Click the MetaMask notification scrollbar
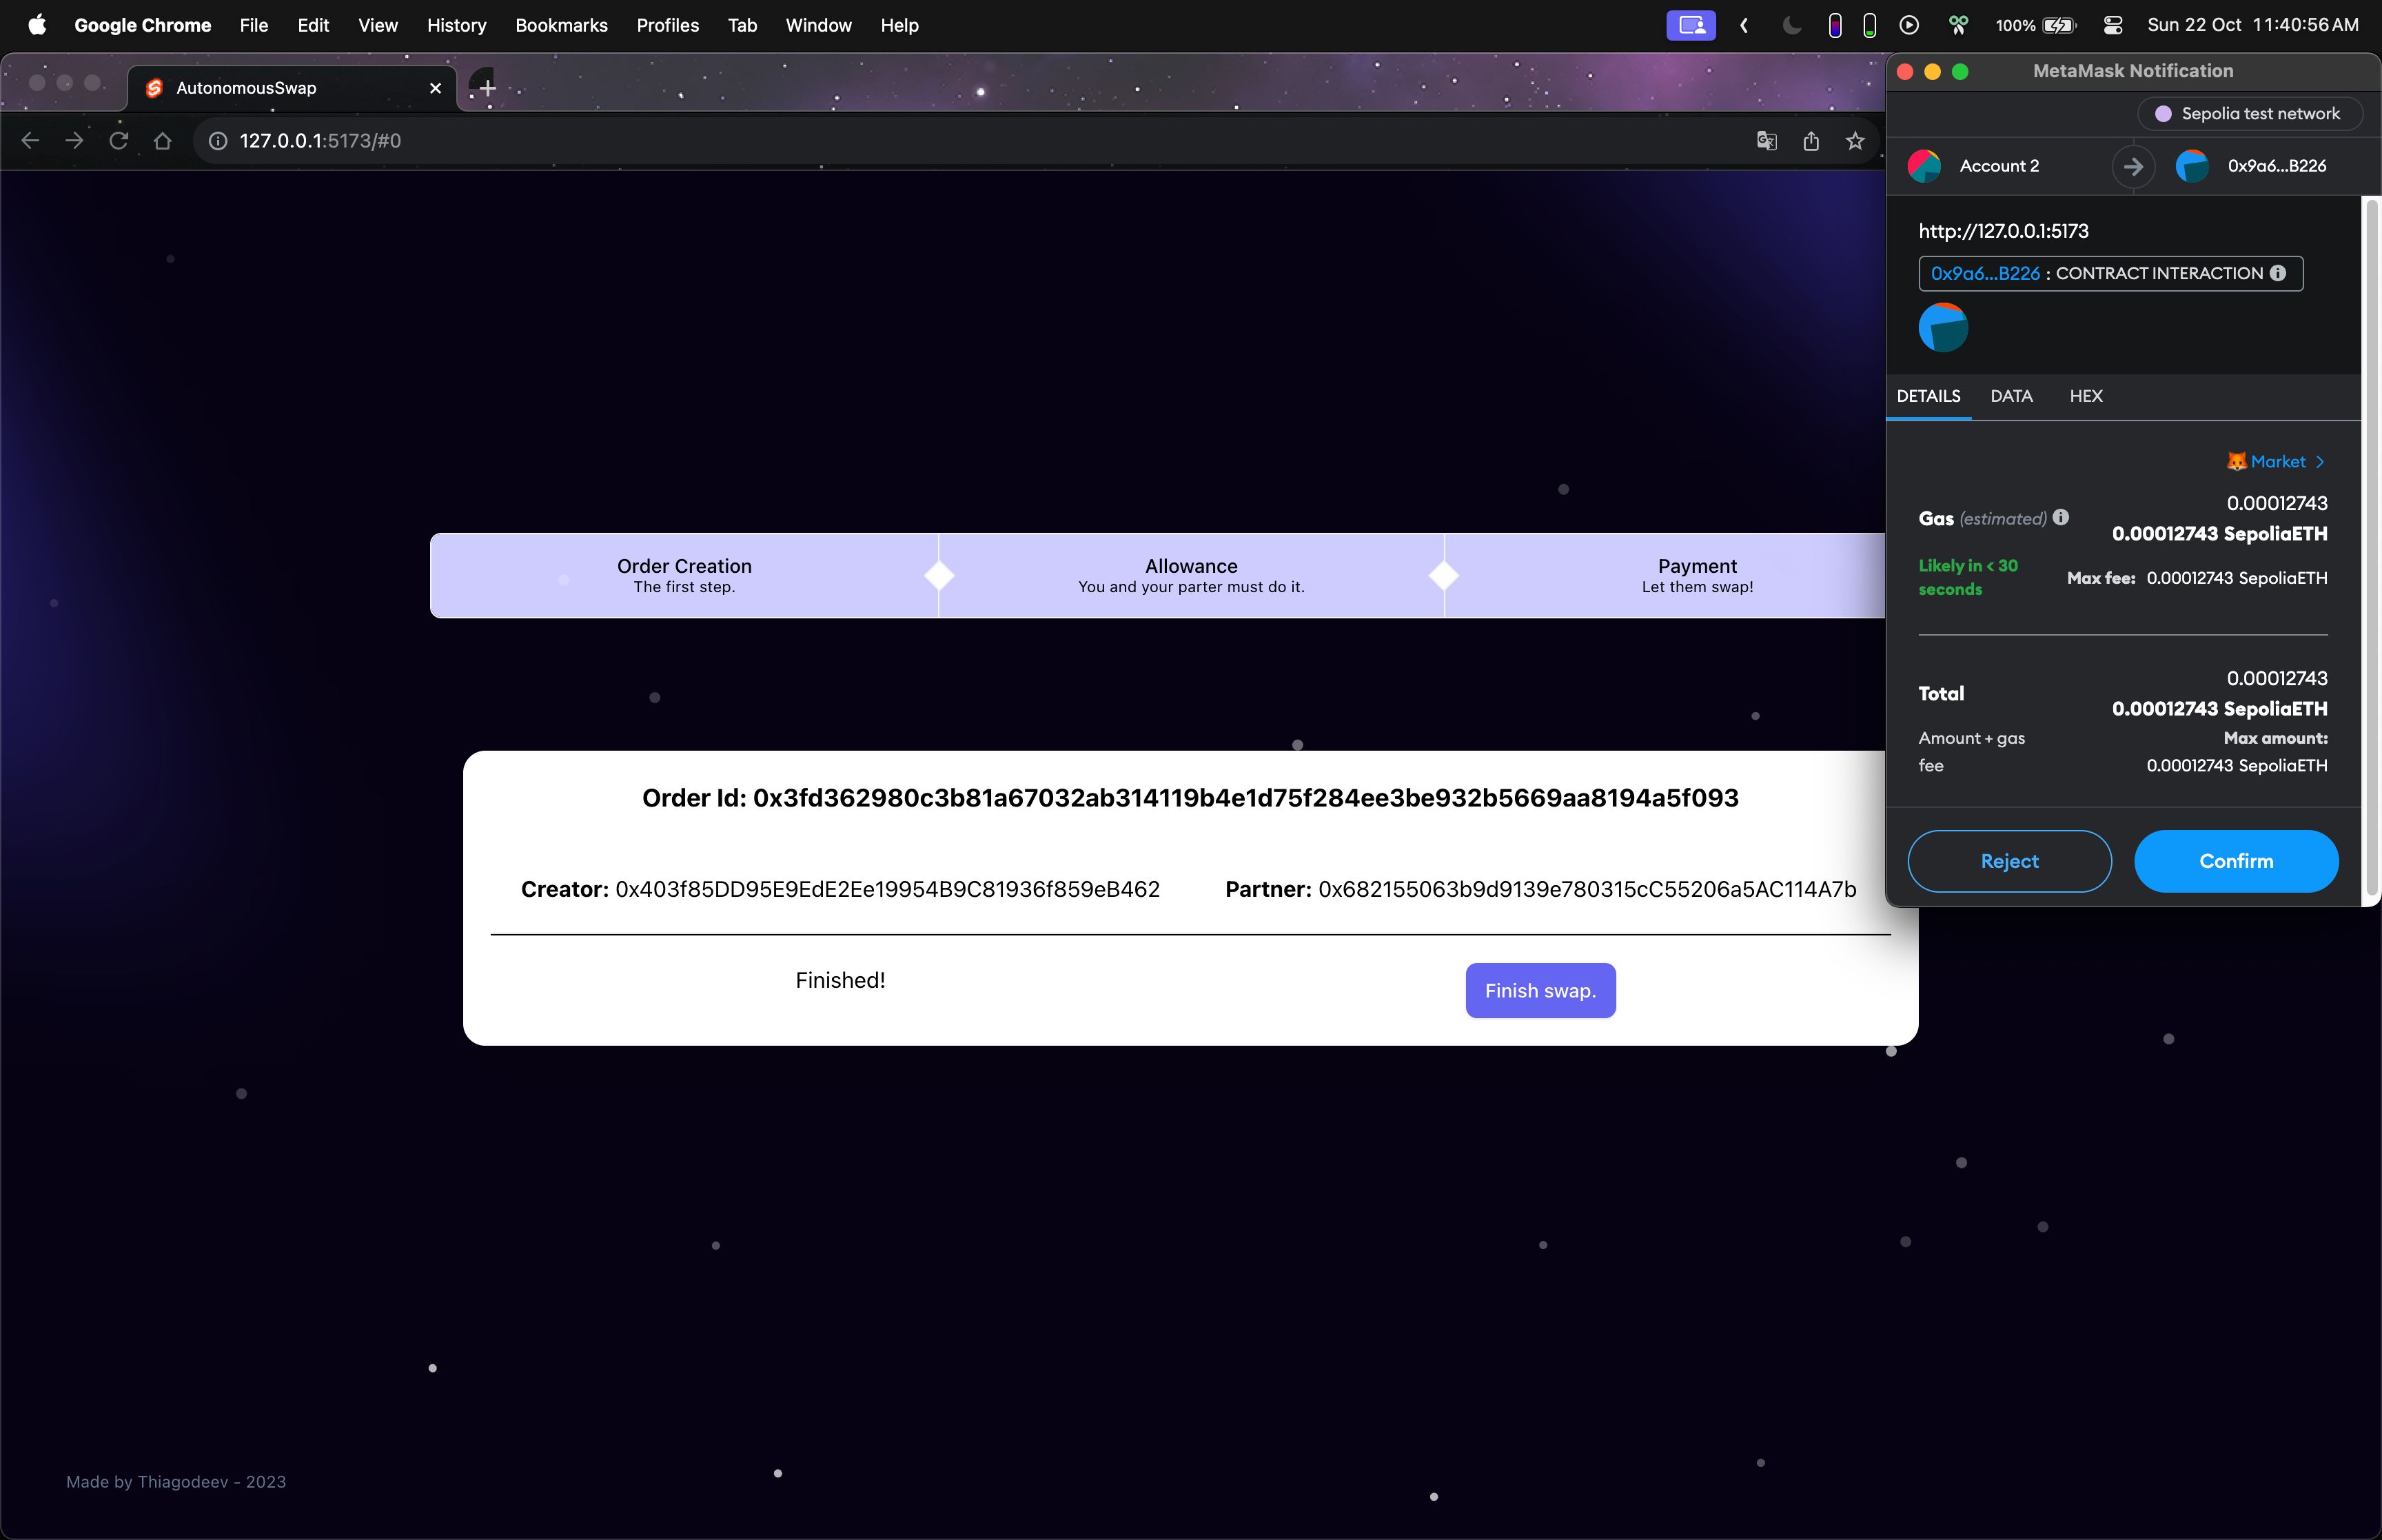This screenshot has width=2382, height=1540. pos(2370,548)
